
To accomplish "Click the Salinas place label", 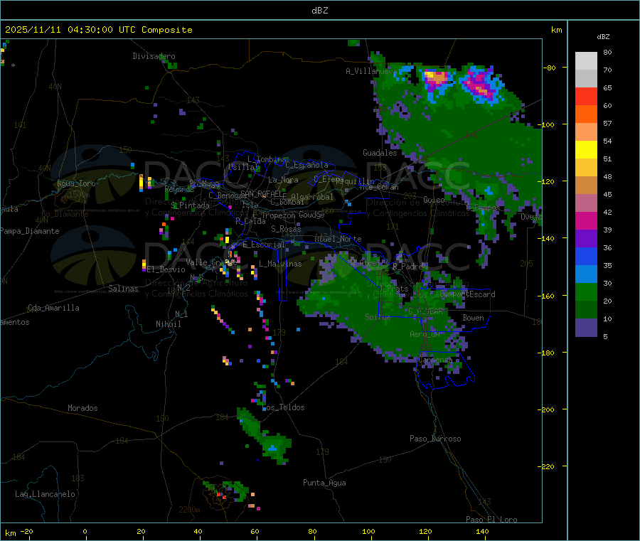I will 123,289.
